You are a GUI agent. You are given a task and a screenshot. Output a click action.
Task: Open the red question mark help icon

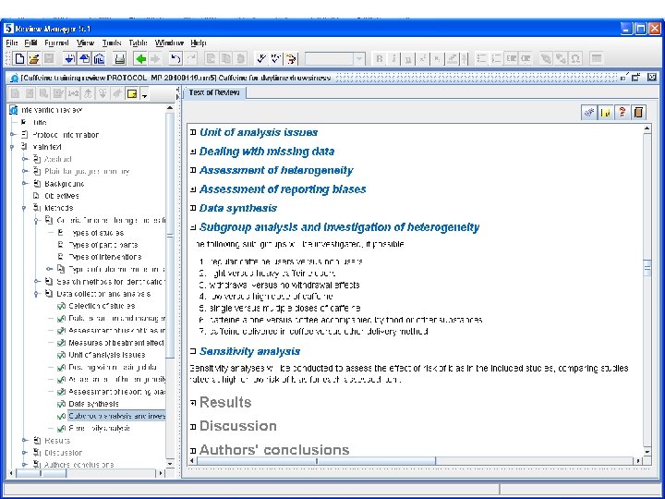(x=623, y=113)
